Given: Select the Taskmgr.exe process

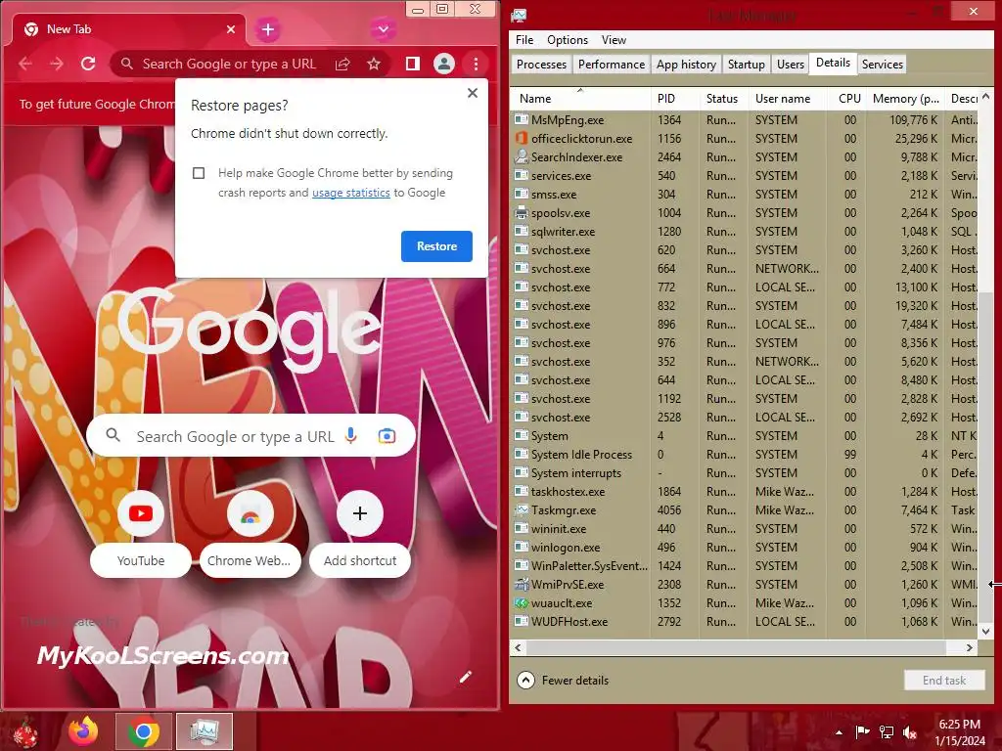Looking at the screenshot, I should [745, 510].
